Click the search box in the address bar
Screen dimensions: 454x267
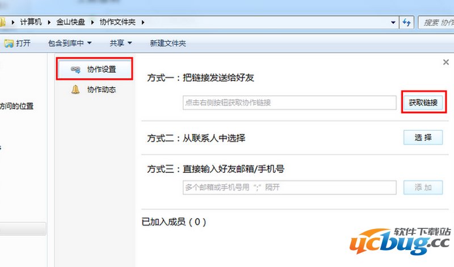coord(436,23)
